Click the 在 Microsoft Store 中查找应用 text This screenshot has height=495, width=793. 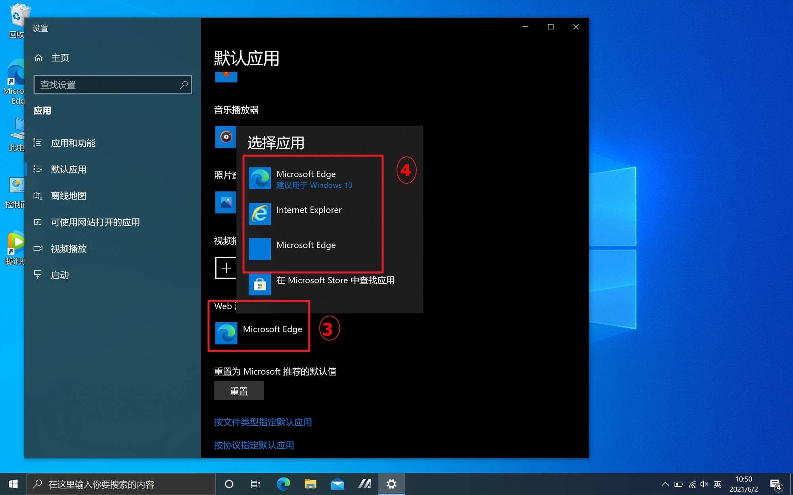pyautogui.click(x=335, y=280)
